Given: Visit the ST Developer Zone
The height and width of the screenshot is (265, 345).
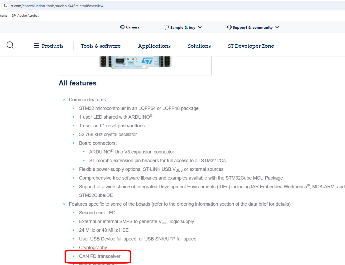Looking at the screenshot, I should point(251,46).
